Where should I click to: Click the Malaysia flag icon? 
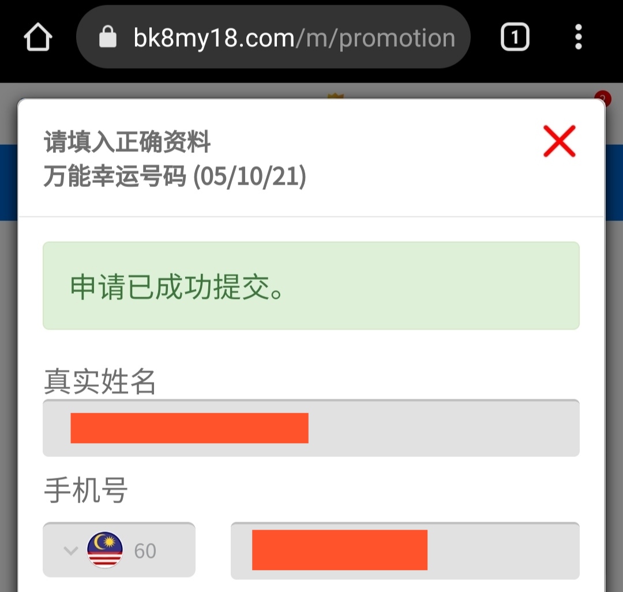click(104, 550)
